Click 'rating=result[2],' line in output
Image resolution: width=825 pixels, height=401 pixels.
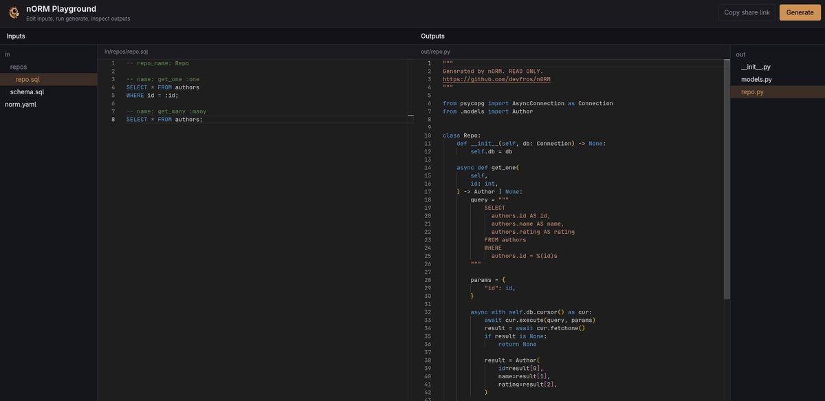click(x=527, y=384)
